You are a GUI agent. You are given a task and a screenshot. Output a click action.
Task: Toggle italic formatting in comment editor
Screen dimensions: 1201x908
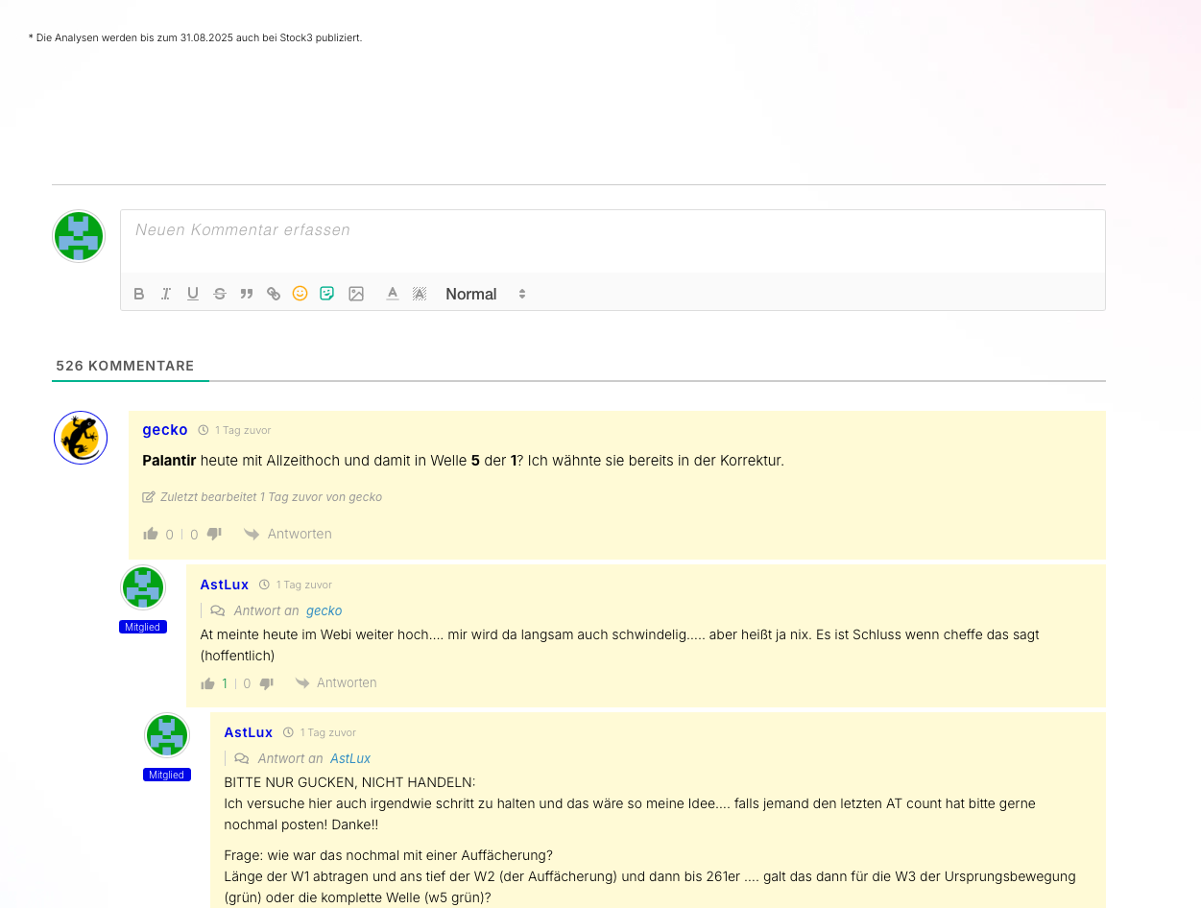166,294
